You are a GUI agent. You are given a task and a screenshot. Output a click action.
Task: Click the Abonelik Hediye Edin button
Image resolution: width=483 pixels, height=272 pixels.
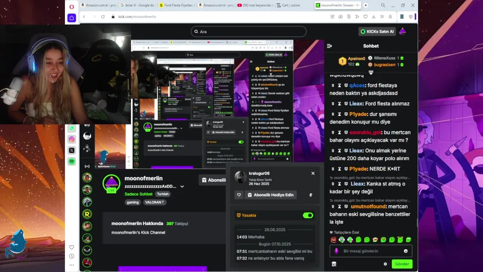tap(270, 195)
